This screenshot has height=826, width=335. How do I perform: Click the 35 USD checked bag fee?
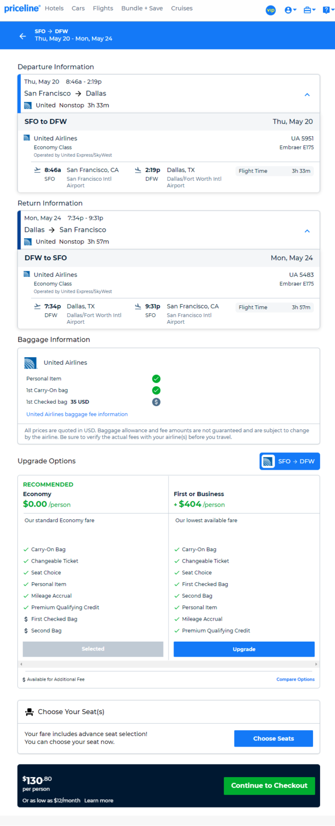pyautogui.click(x=79, y=402)
